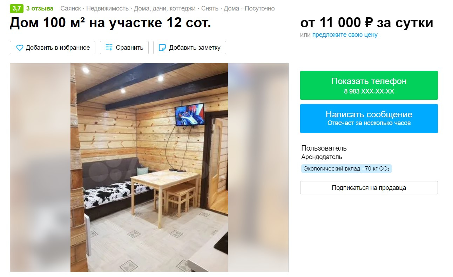Open the Дома breadcrumb link
453x277 pixels.
tap(231, 8)
